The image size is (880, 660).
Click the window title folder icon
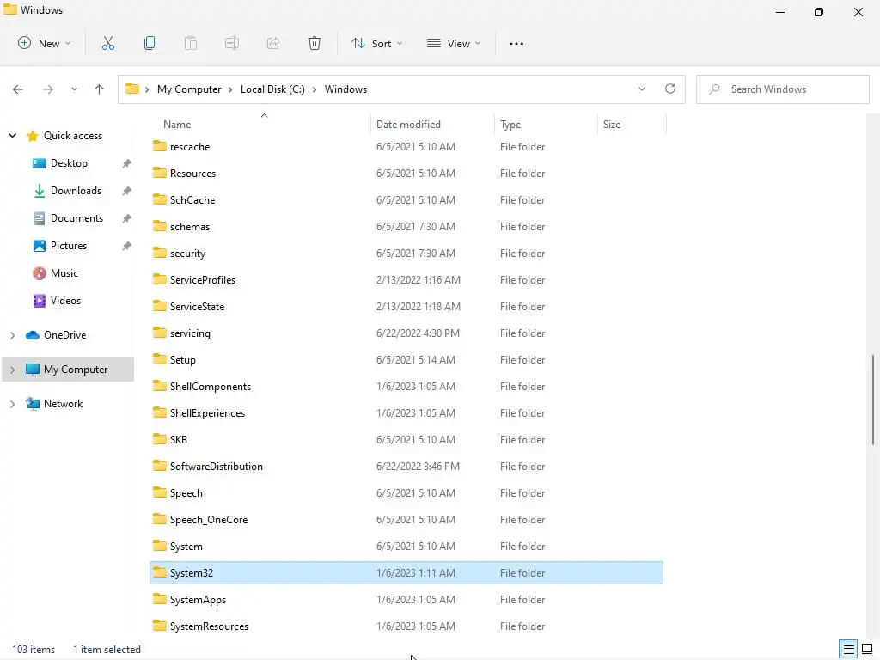click(x=10, y=9)
